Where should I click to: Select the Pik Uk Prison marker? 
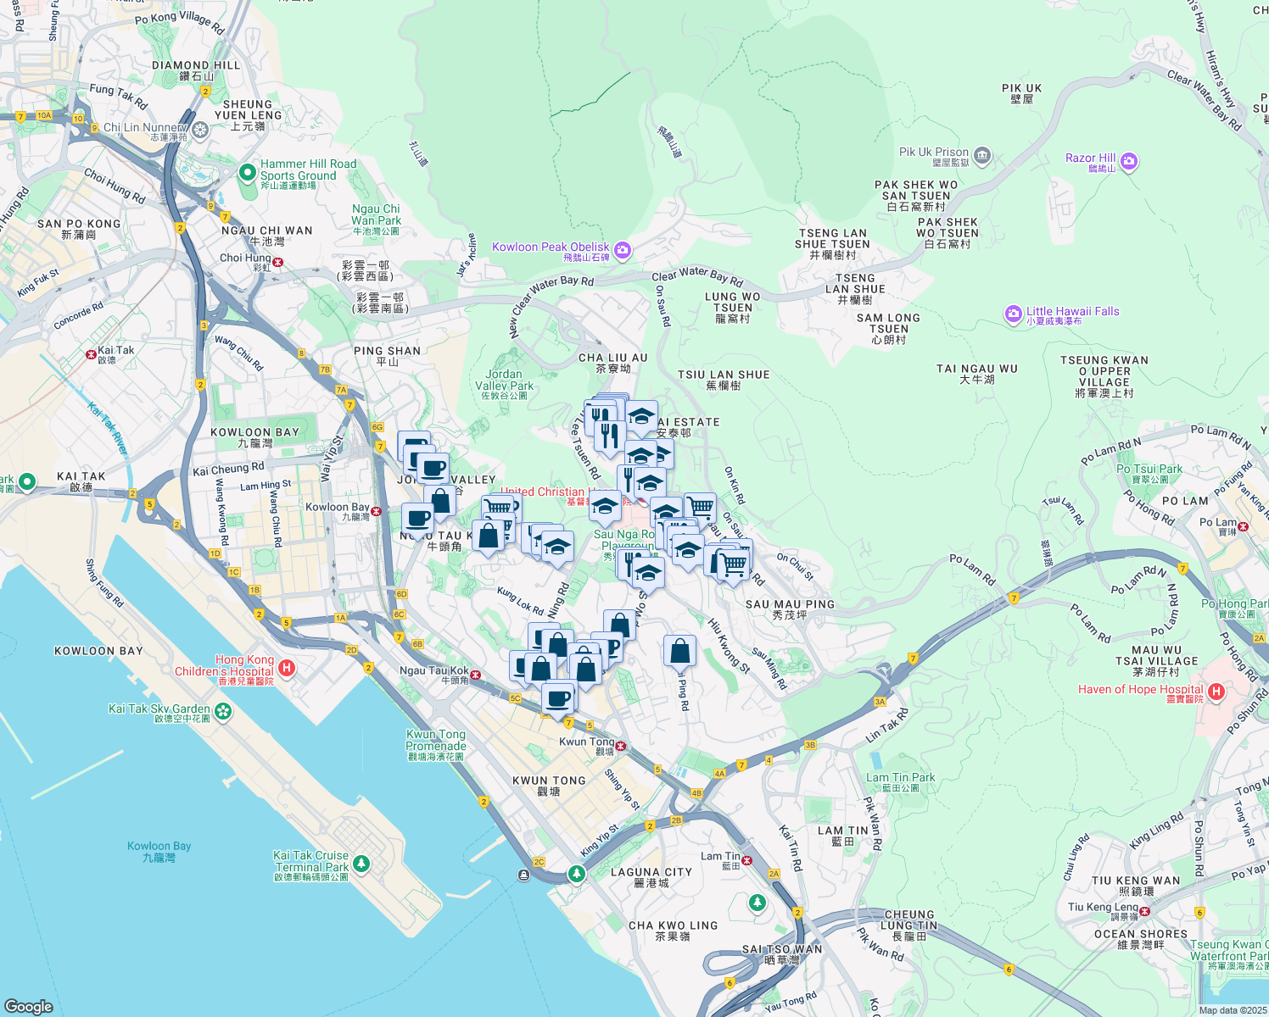981,154
